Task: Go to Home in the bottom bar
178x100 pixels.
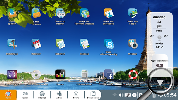Action: (x=8, y=95)
